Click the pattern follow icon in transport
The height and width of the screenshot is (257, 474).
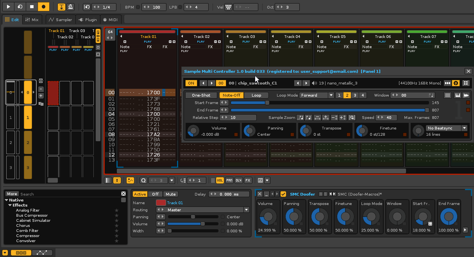pos(62,7)
